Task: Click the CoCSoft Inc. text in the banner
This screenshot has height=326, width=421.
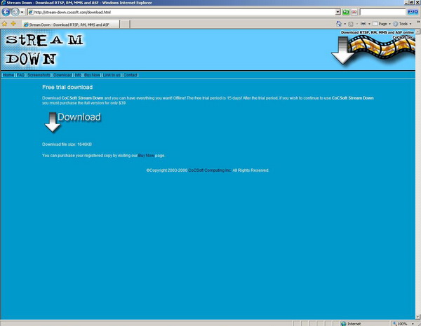Action: click(403, 37)
